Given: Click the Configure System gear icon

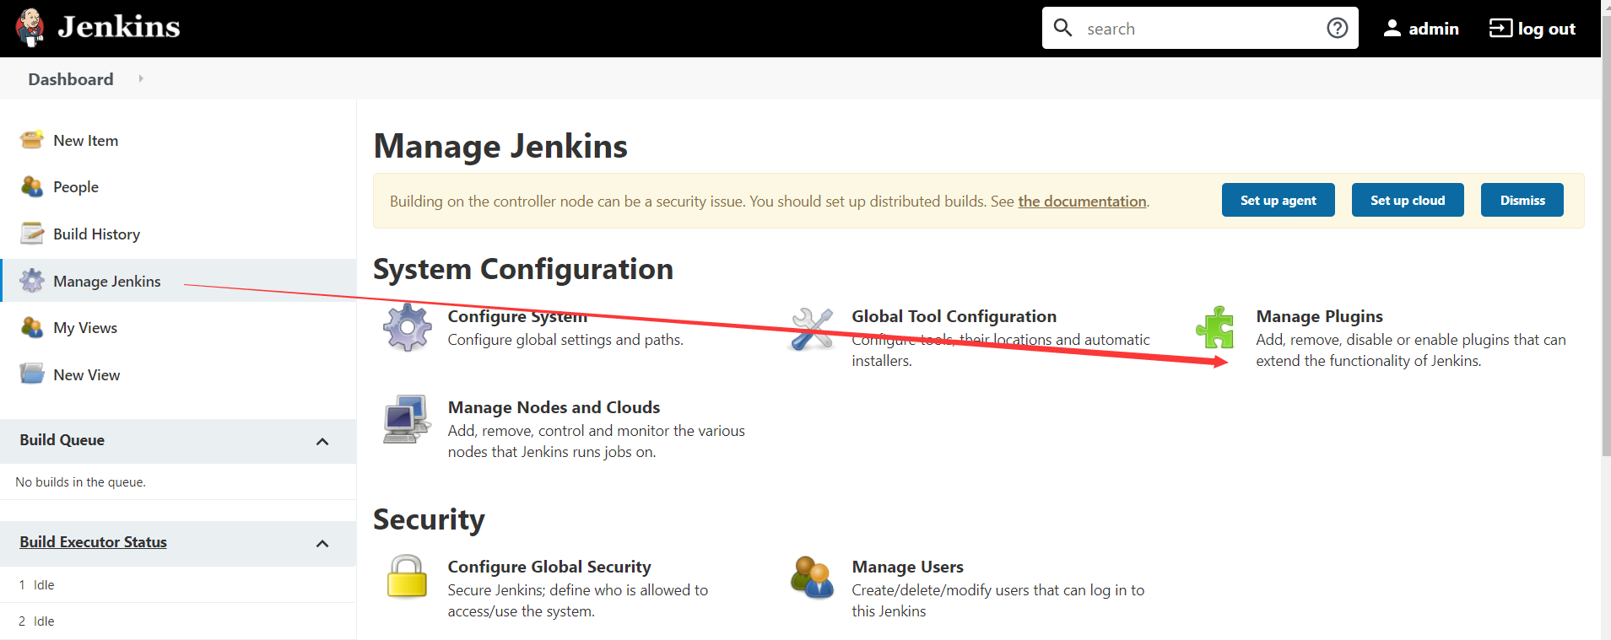Looking at the screenshot, I should click(408, 327).
